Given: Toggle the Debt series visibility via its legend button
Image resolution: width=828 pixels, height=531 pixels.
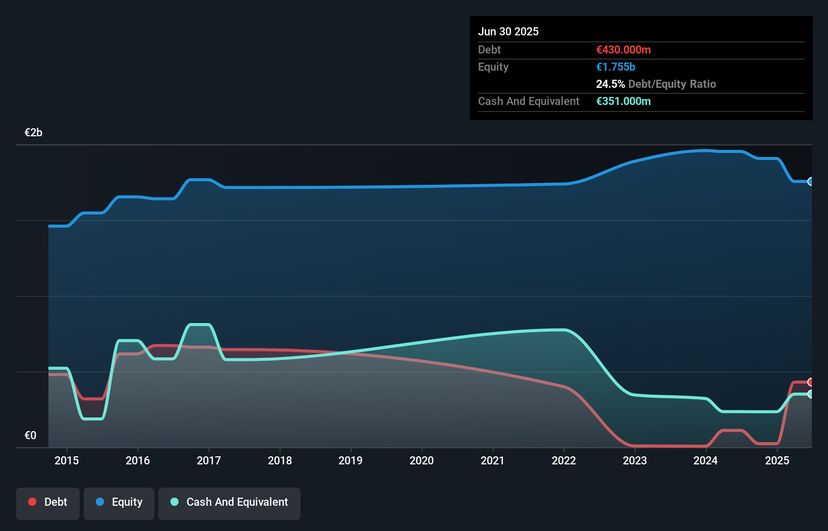Looking at the screenshot, I should tap(48, 502).
